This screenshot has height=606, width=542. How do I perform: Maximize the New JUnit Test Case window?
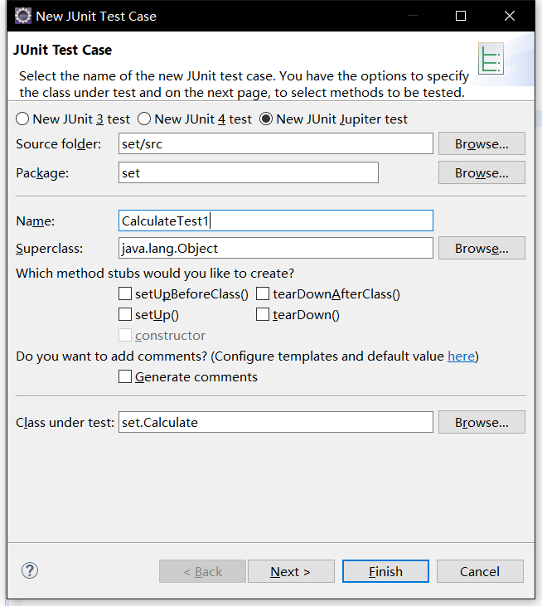(x=461, y=16)
